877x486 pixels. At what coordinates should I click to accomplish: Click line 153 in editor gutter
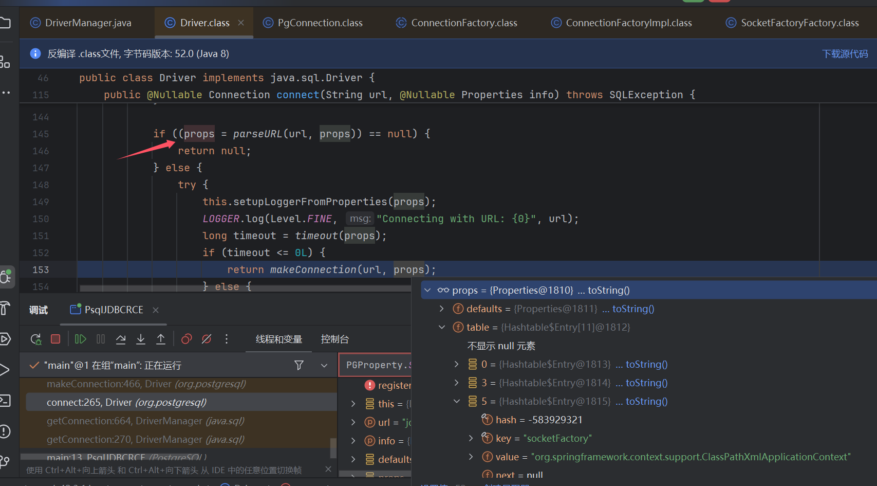click(41, 269)
